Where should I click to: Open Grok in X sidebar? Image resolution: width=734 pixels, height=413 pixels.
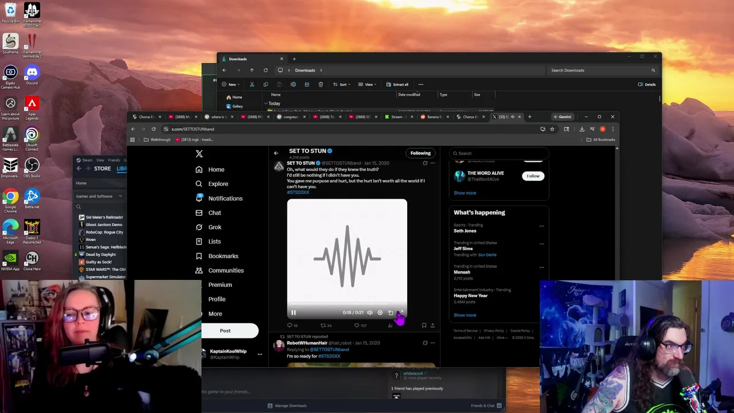[208, 227]
